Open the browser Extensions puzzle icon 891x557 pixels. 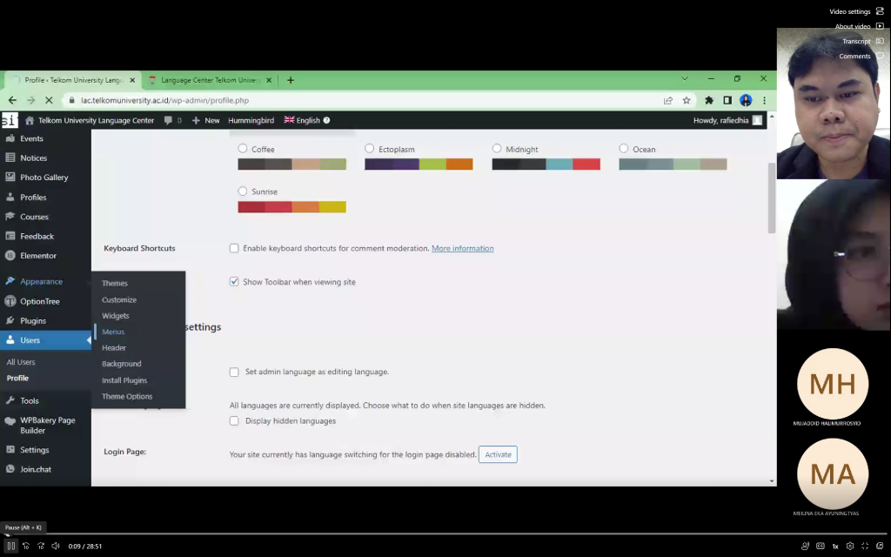709,100
